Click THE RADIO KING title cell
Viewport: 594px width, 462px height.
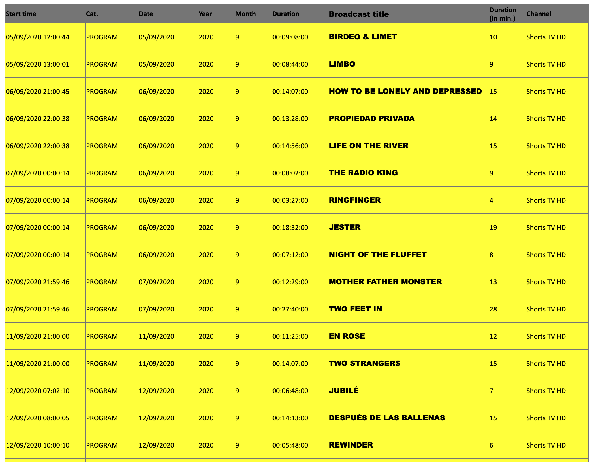tap(363, 173)
